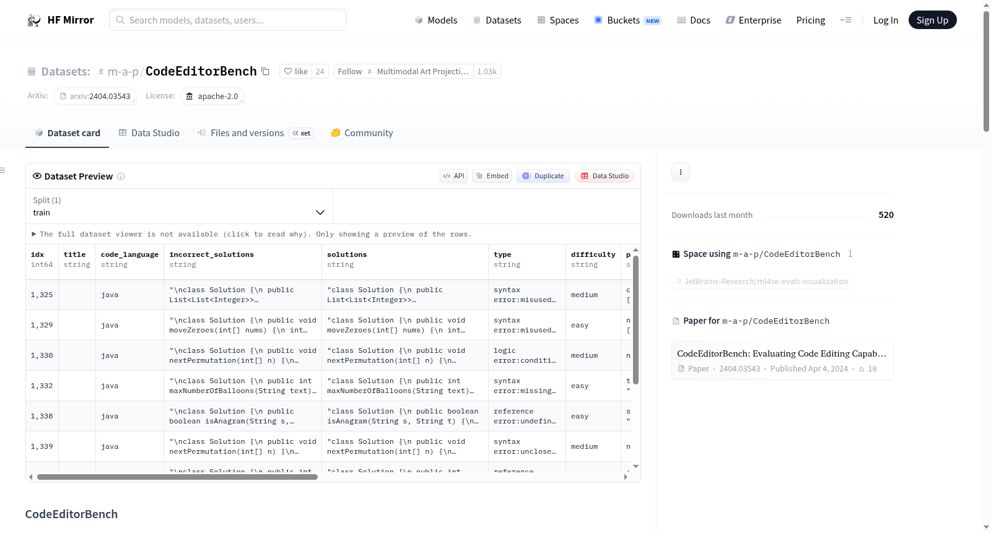Click the left edge sidebar toggle icon
Image resolution: width=991 pixels, height=533 pixels.
click(x=2, y=170)
